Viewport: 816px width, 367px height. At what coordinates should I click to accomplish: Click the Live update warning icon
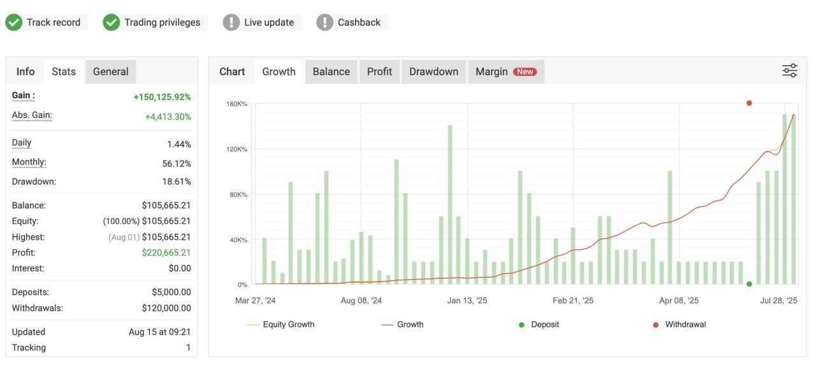coord(231,22)
